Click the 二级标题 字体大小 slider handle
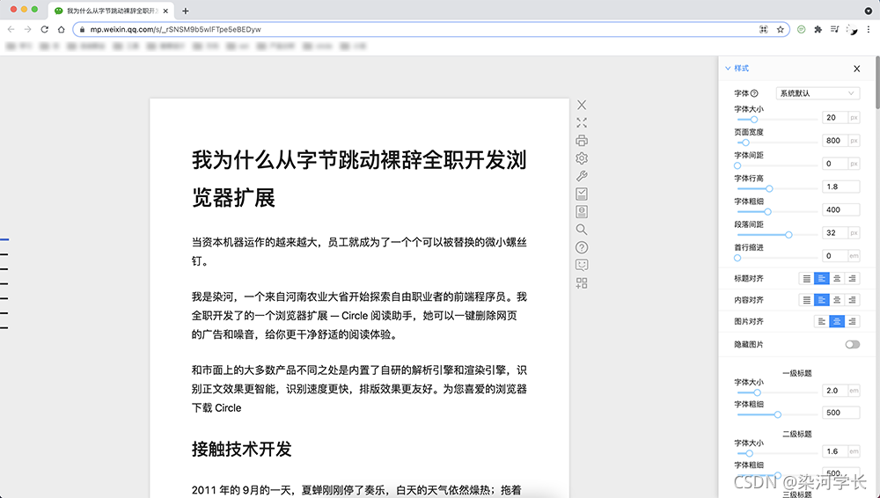 [749, 453]
